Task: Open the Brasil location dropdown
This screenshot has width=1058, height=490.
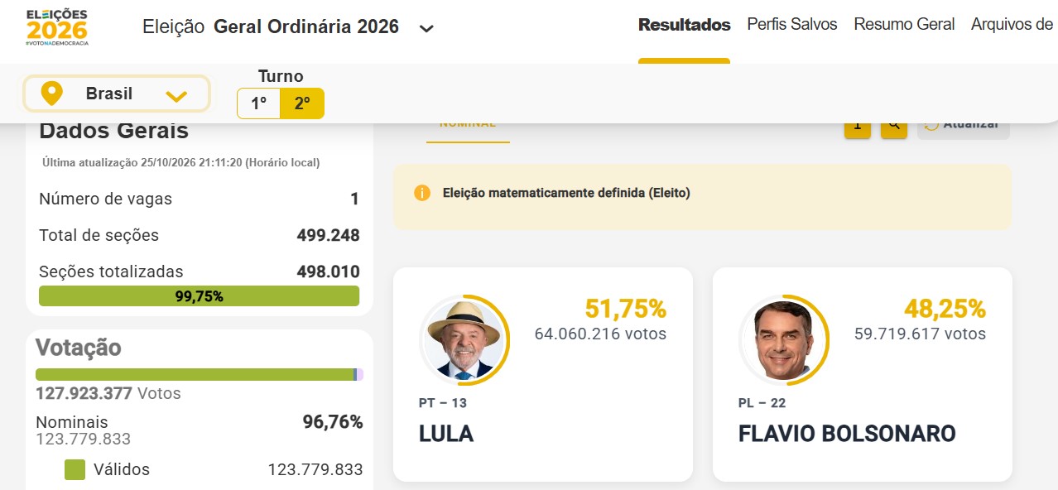Action: click(116, 94)
